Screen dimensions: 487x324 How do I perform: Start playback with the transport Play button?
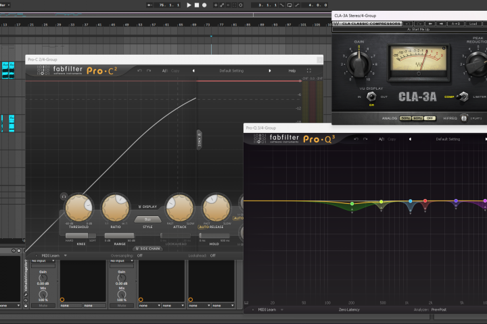coord(189,5)
